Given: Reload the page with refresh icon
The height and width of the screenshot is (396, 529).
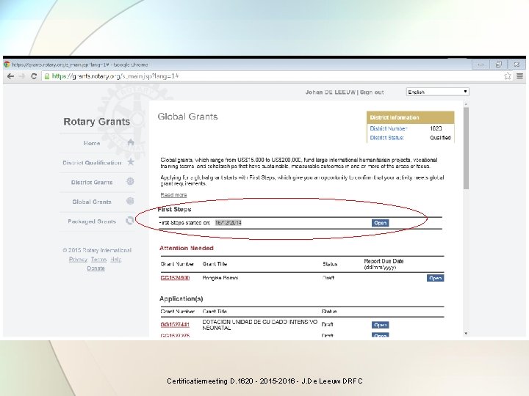Looking at the screenshot, I should click(34, 76).
